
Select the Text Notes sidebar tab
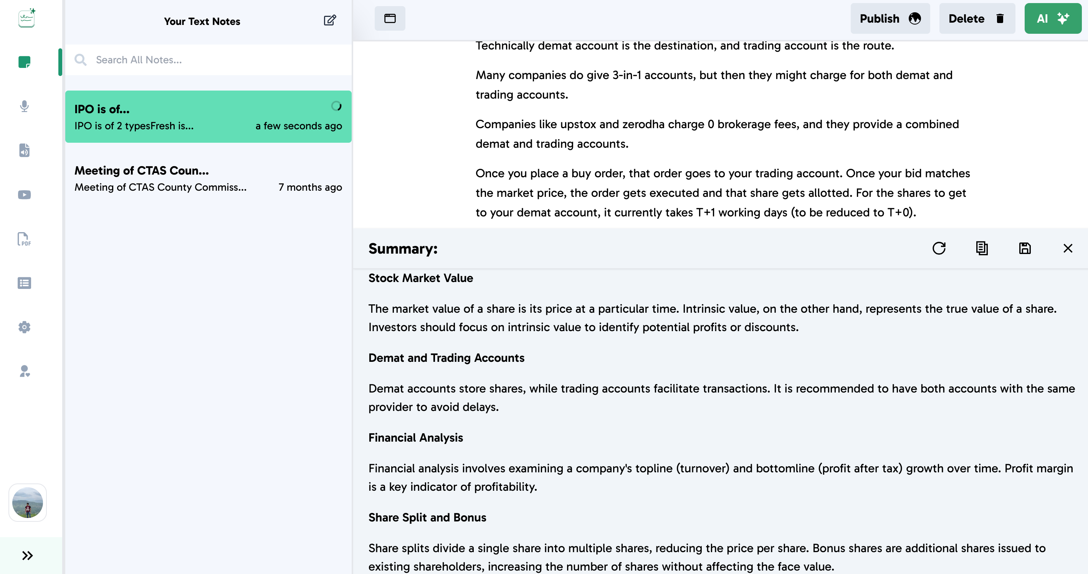25,62
